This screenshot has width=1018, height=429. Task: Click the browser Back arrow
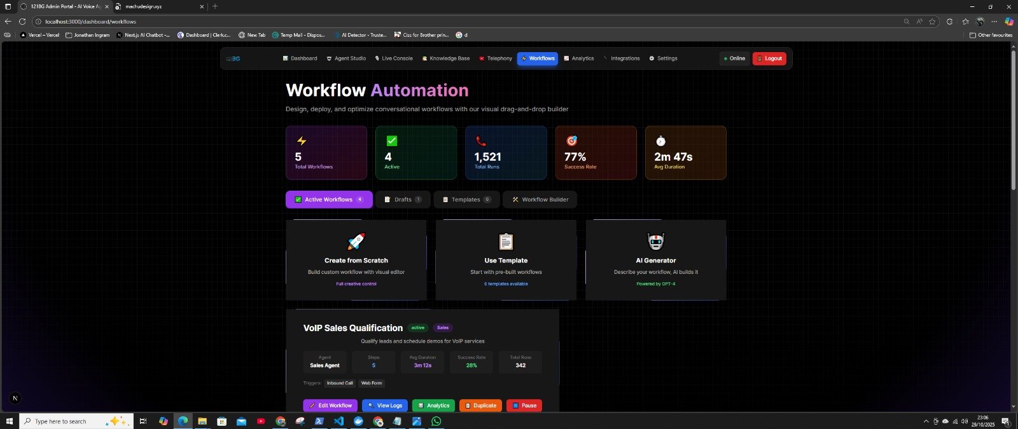pyautogui.click(x=8, y=22)
